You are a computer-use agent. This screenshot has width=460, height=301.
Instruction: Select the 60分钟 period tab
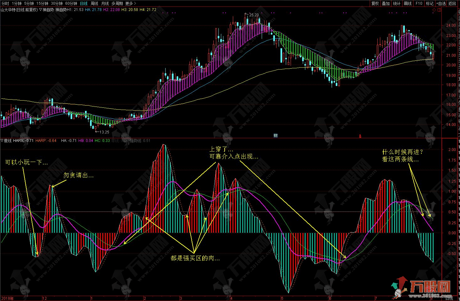tap(71, 3)
